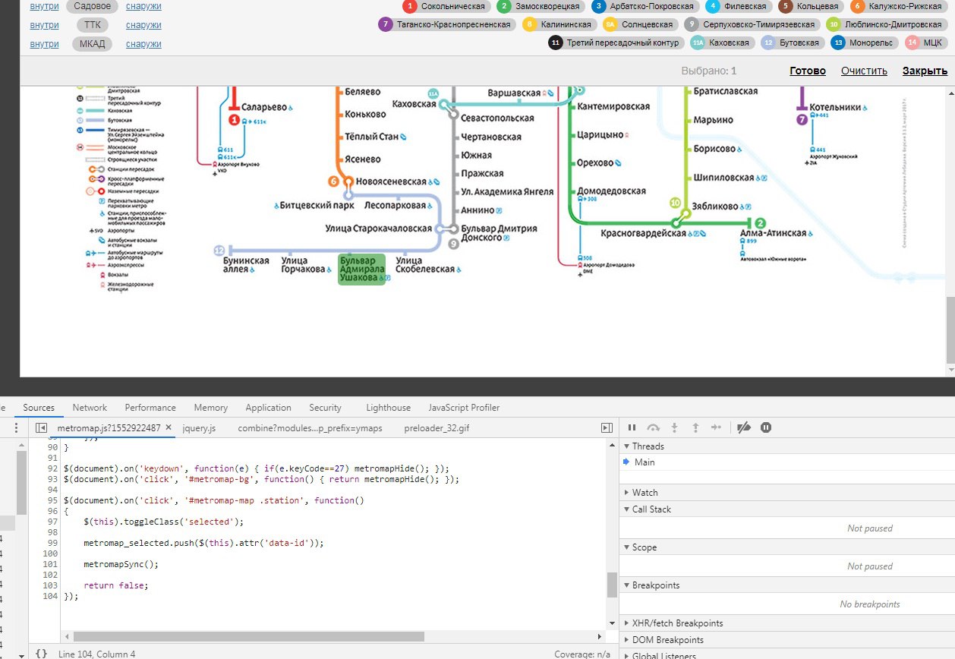The width and height of the screenshot is (955, 659).
Task: Select line 14 МЦК filter
Action: [x=926, y=43]
